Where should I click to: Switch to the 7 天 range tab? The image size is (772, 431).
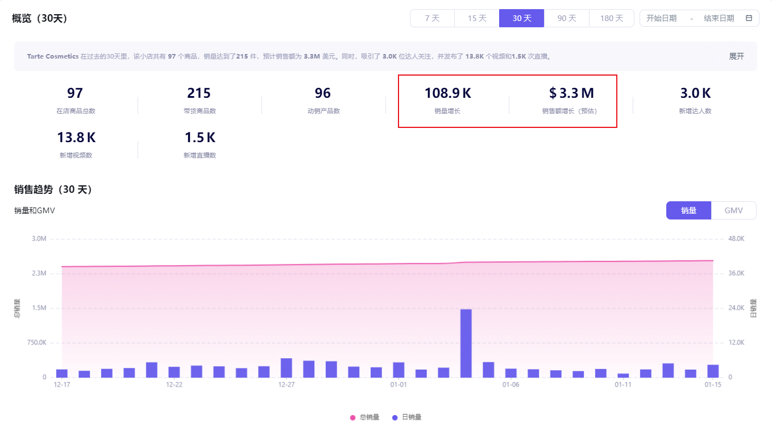(x=432, y=18)
